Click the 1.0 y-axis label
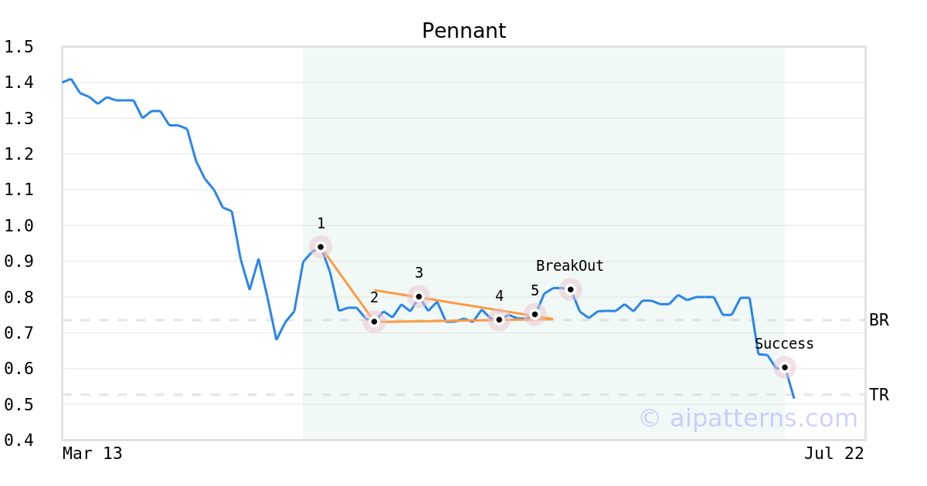 (19, 226)
